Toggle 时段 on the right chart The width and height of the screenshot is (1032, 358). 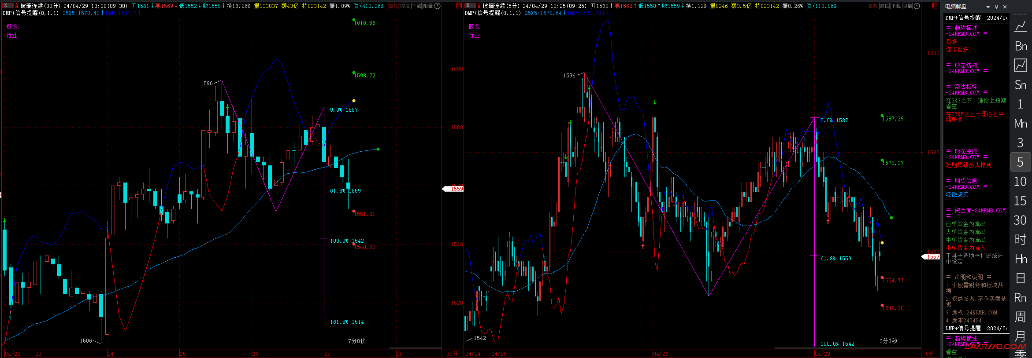click(884, 6)
